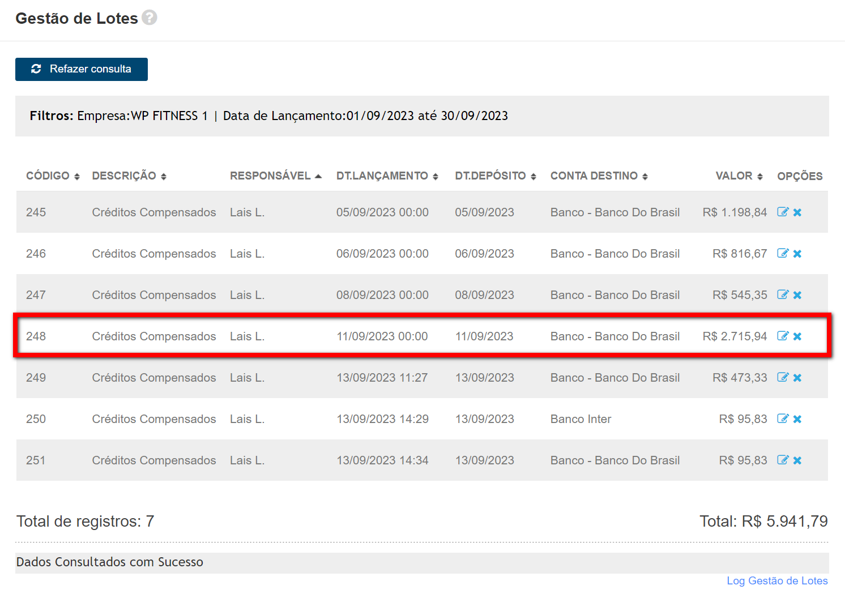Sort by the DT.DEPÓSITO column header
The image size is (845, 598).
pos(495,176)
